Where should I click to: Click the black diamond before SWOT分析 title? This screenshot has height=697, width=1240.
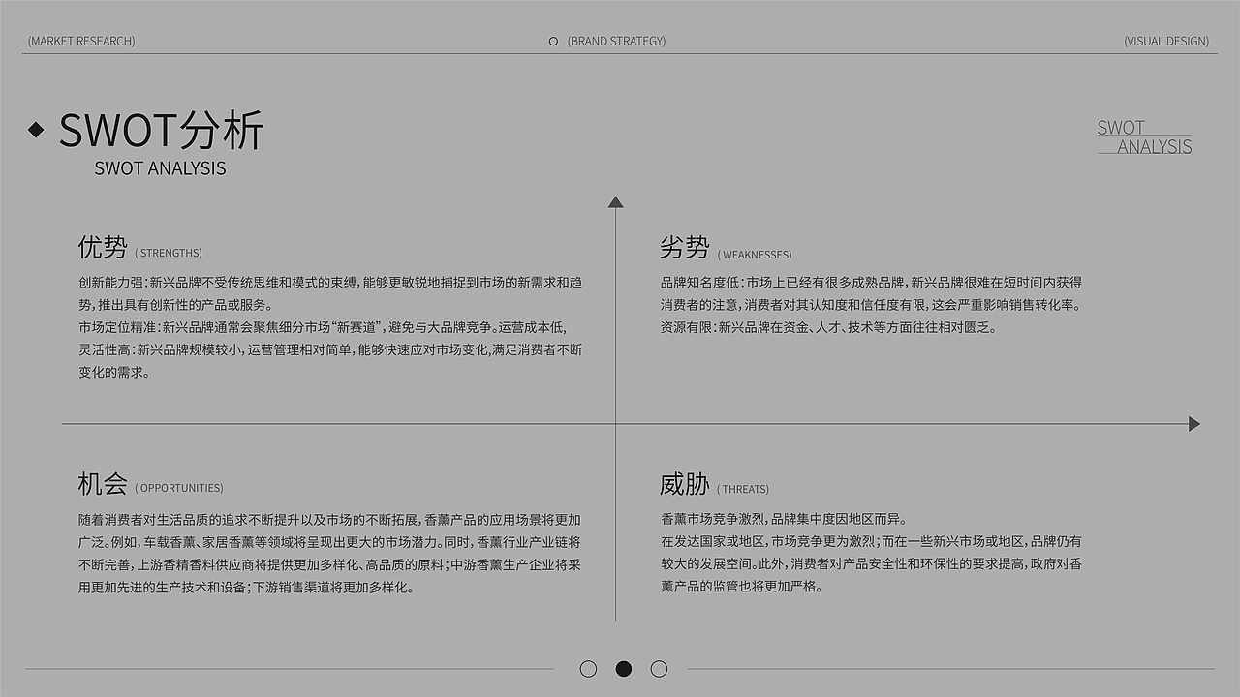[36, 130]
